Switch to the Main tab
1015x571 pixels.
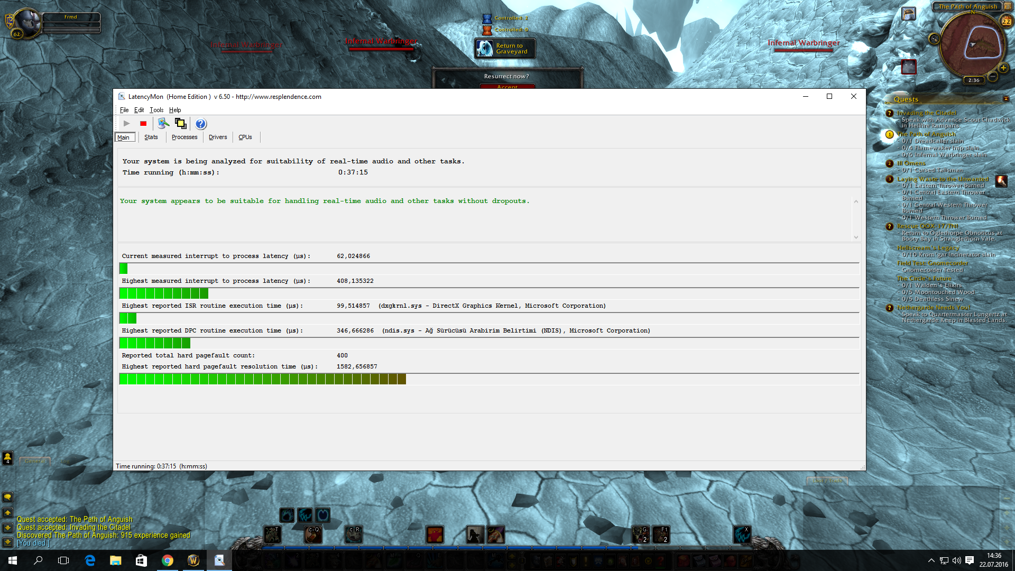(124, 137)
